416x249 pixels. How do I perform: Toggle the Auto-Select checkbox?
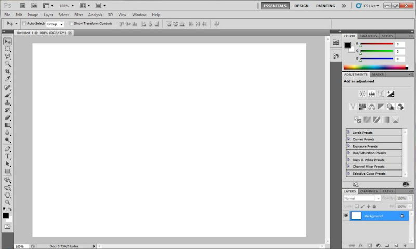click(x=24, y=23)
